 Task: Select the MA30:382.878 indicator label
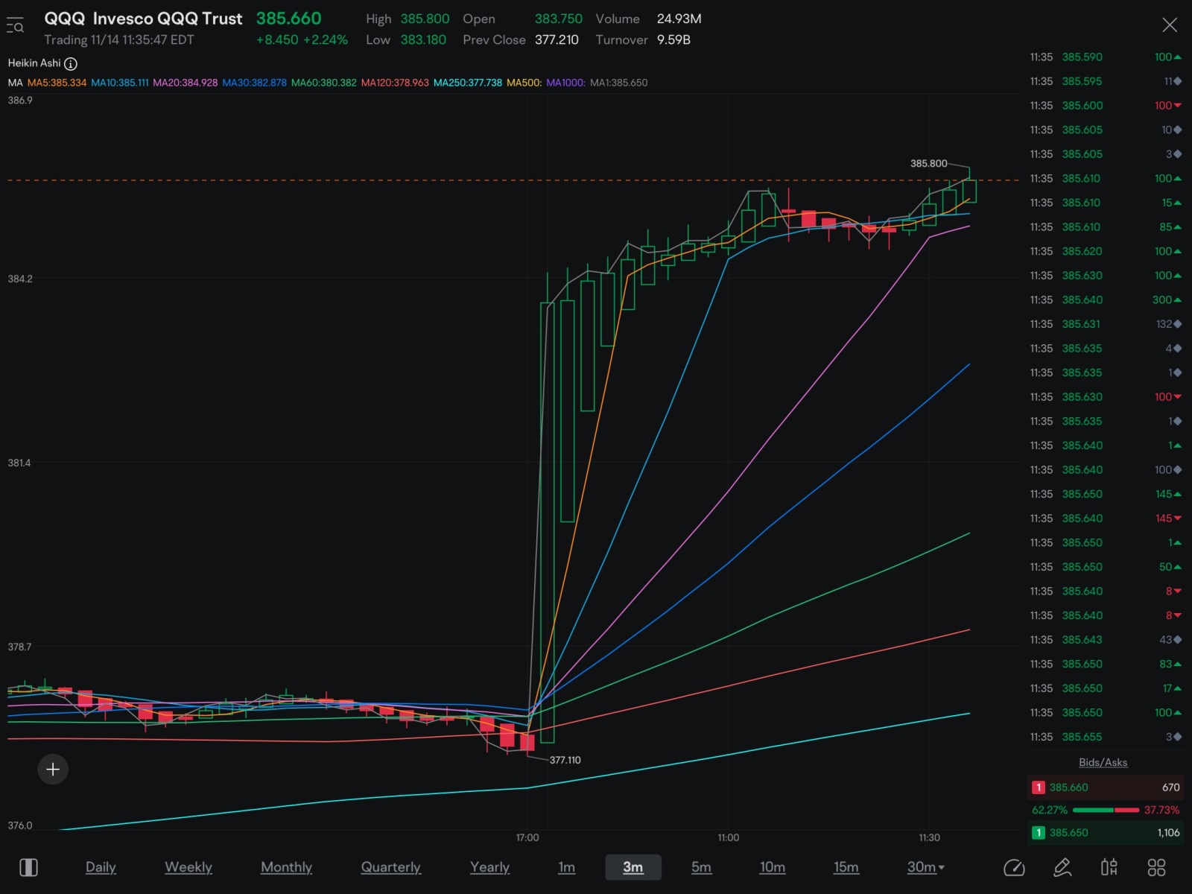coord(254,83)
